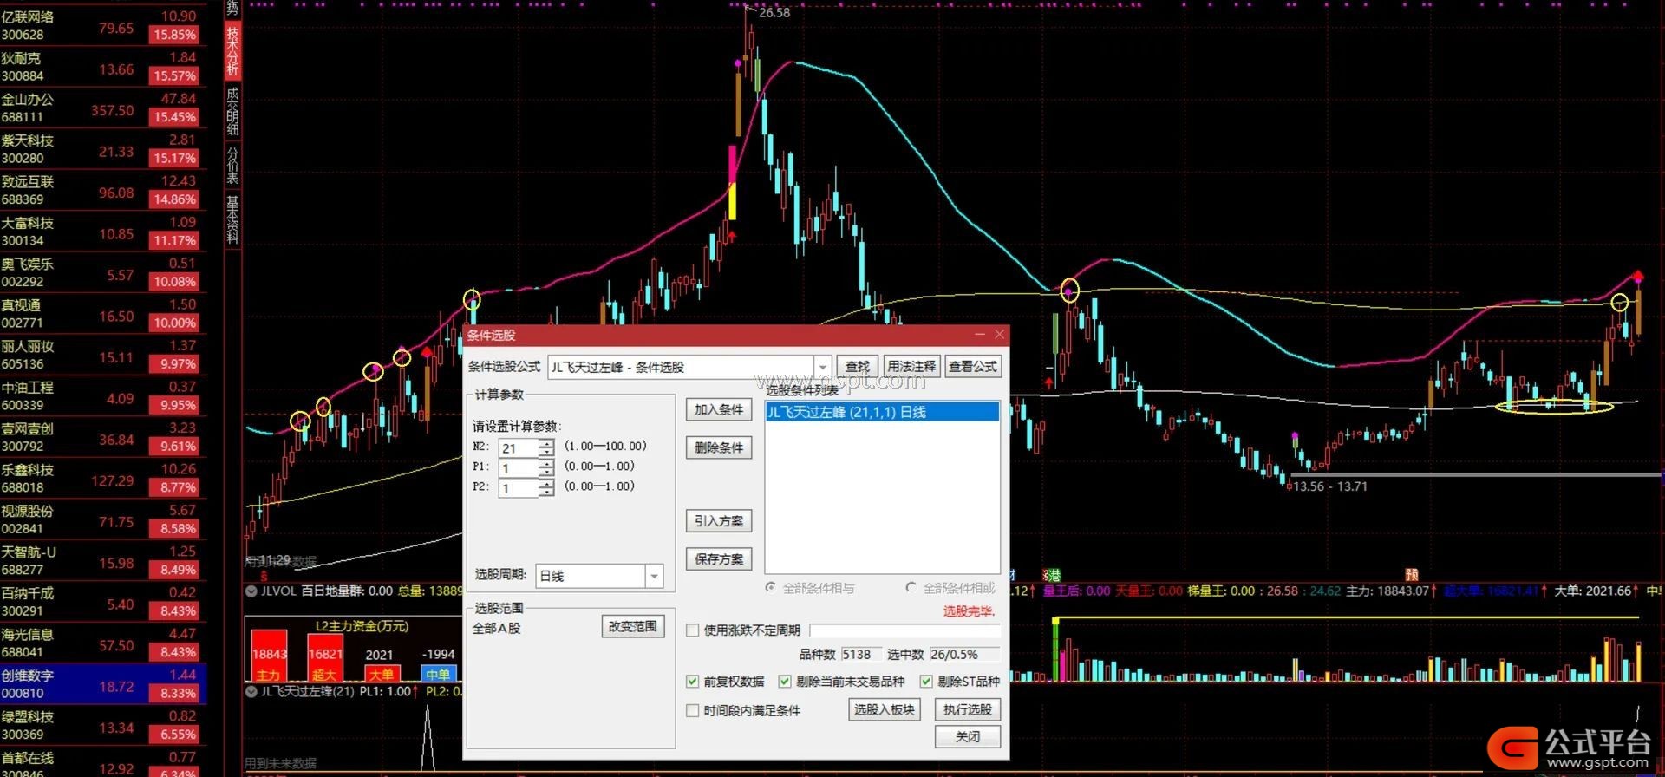The image size is (1665, 777).
Task: Click the red 主力 18843 fund bar
Action: point(269,656)
